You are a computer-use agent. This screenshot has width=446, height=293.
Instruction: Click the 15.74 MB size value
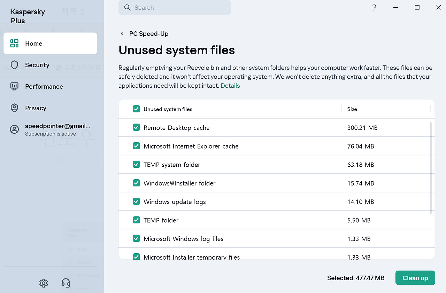pyautogui.click(x=361, y=183)
